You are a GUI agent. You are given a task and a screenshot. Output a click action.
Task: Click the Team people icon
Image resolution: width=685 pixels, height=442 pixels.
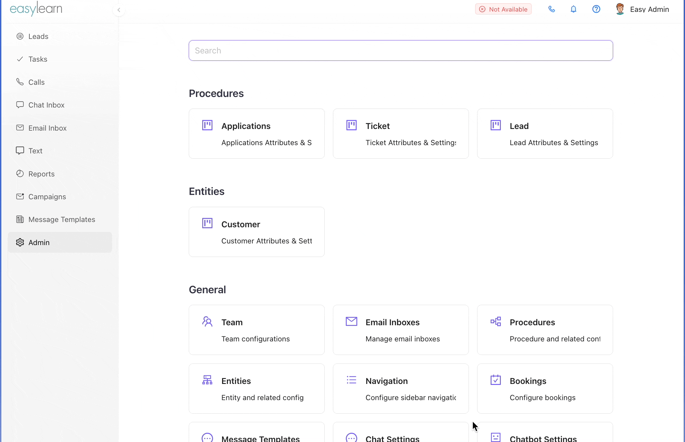click(x=207, y=322)
